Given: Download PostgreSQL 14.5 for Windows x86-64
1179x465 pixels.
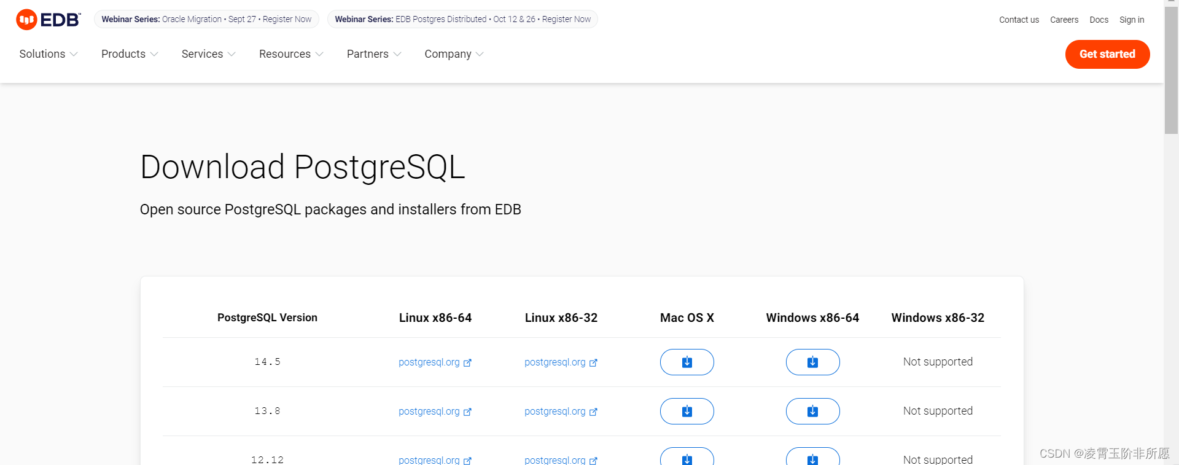Looking at the screenshot, I should [x=812, y=362].
